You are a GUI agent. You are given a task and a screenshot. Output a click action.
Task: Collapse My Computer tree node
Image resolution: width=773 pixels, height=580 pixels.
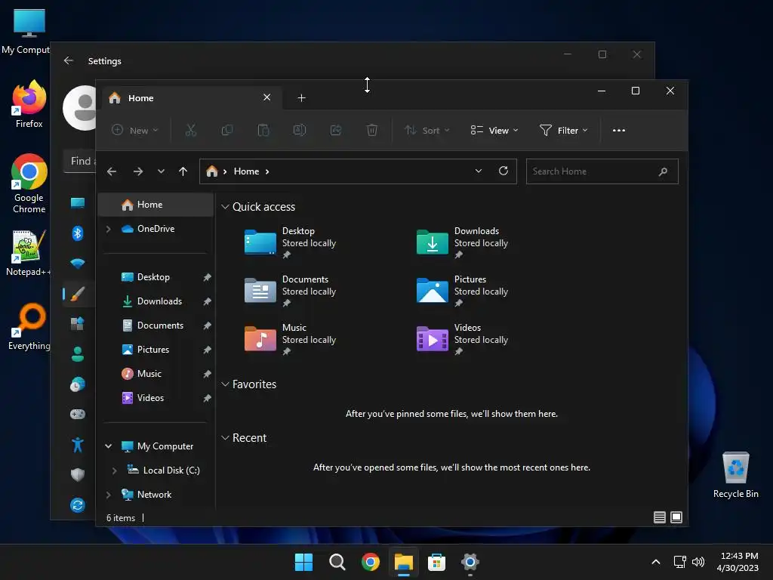click(109, 446)
